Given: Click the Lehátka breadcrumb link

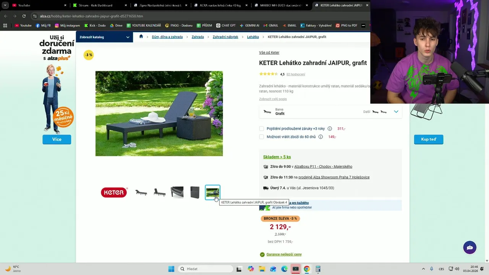Looking at the screenshot, I should pyautogui.click(x=253, y=37).
